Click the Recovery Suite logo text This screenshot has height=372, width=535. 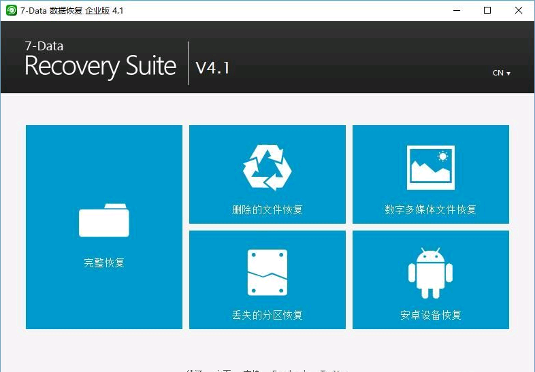coord(100,66)
